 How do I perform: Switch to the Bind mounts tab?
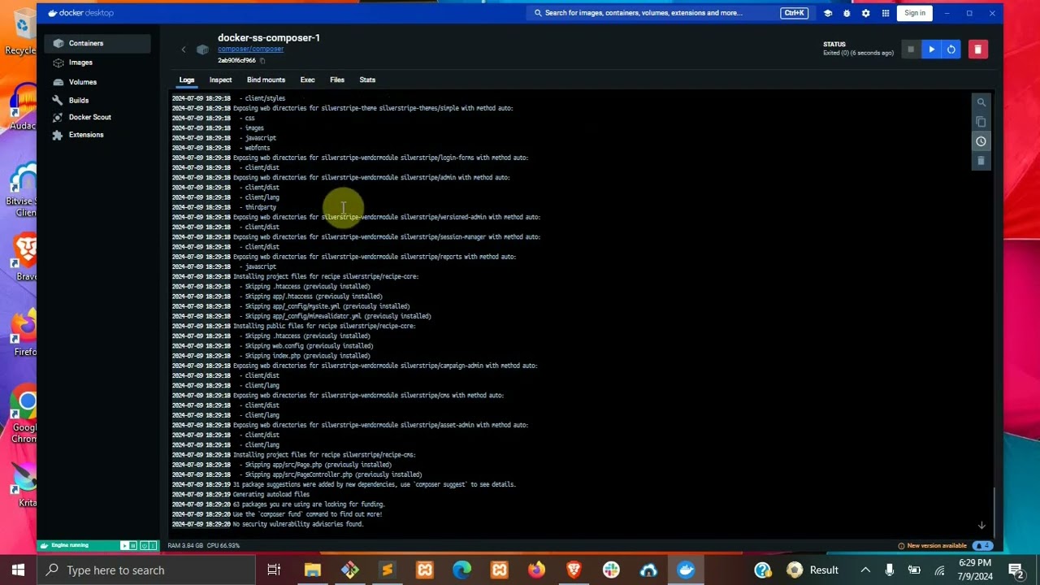click(266, 80)
